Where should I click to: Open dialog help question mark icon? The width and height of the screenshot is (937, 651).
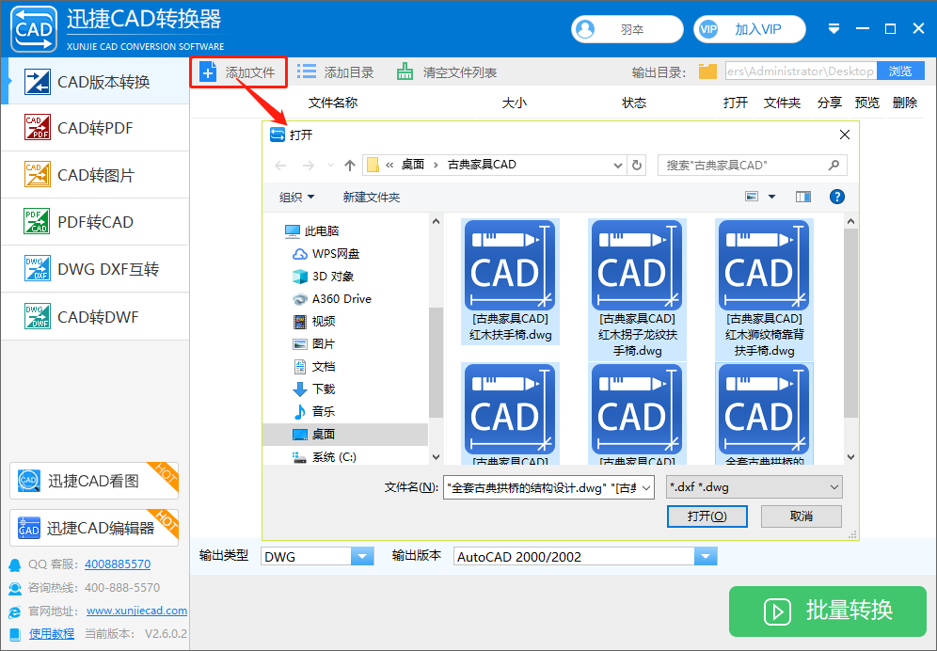[x=837, y=197]
